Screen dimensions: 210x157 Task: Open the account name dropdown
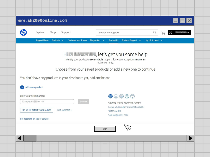coord(182,32)
